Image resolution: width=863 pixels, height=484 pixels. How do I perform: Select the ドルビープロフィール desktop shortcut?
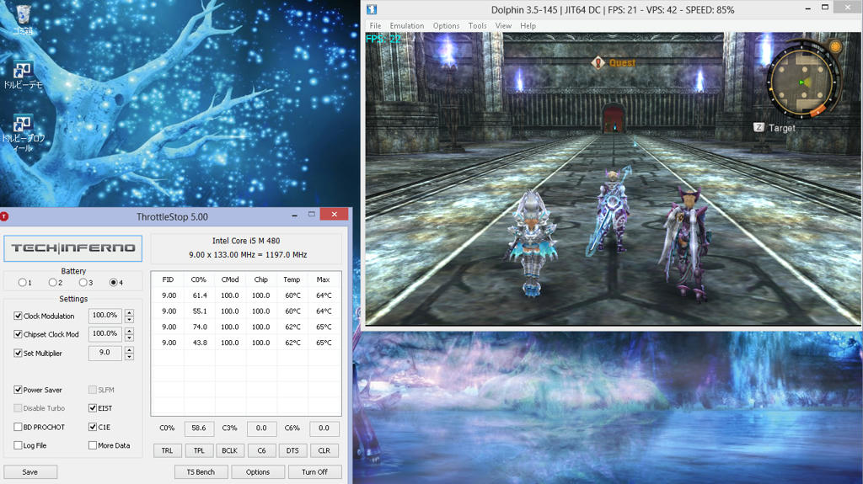point(23,125)
